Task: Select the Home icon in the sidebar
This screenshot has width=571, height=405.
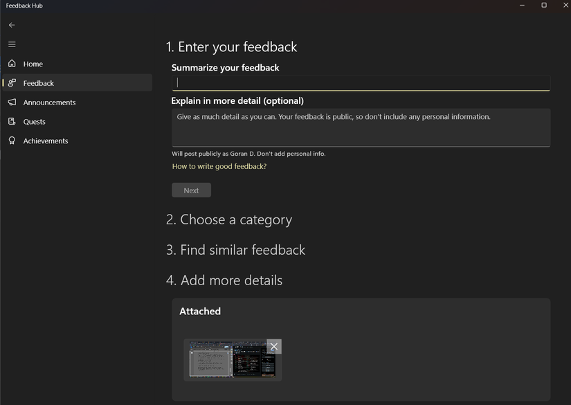Action: tap(11, 63)
